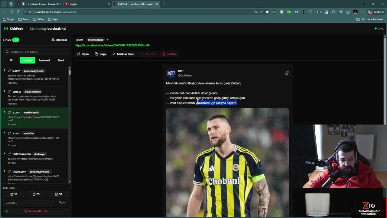This screenshot has height=218, width=387.
Task: Mark the selected link as read
Action: tap(123, 54)
